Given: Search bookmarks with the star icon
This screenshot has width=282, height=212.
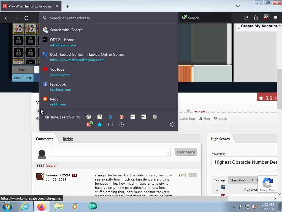Looking at the screenshot, I should click(x=100, y=124).
